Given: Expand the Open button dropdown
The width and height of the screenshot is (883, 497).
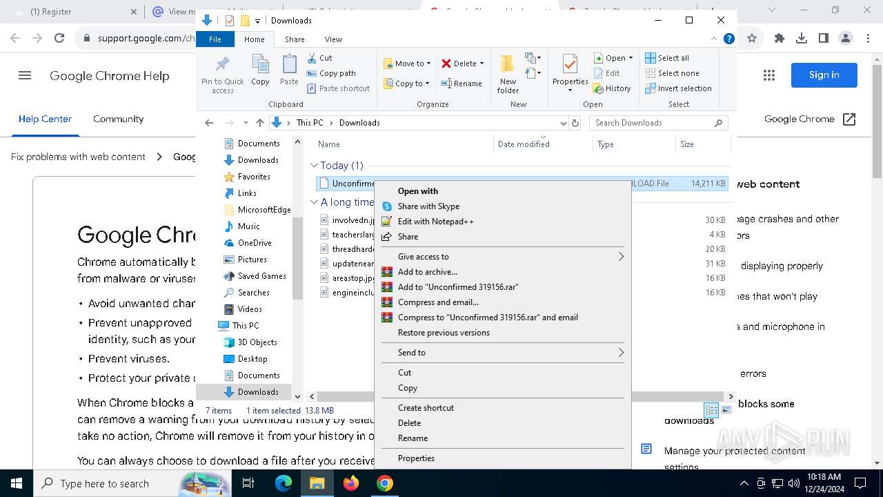Looking at the screenshot, I should coord(631,58).
